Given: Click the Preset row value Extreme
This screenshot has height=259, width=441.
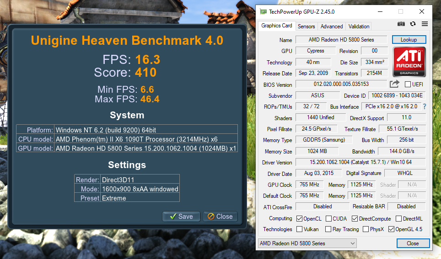Looking at the screenshot, I should (x=114, y=198).
